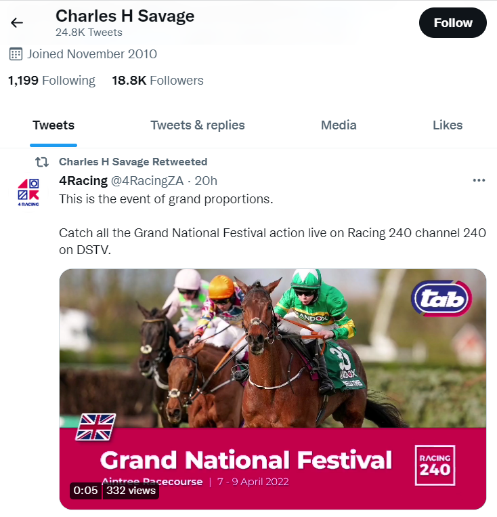Switch to the Tweets tab

click(x=53, y=125)
